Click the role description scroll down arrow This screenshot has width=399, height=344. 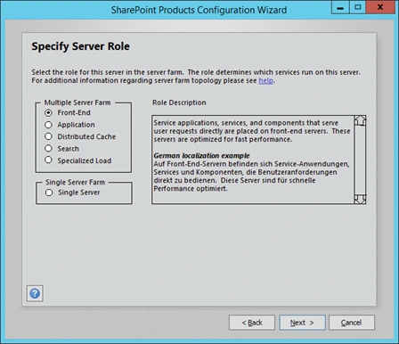point(360,199)
